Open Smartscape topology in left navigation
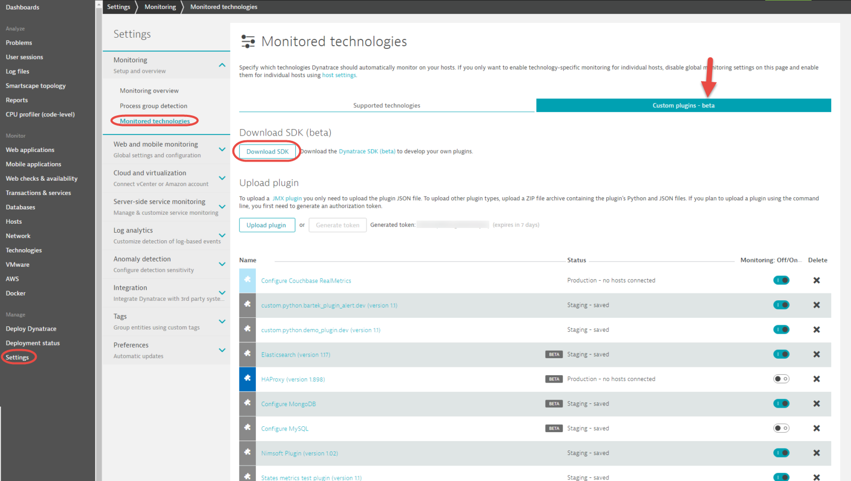The height and width of the screenshot is (481, 851). point(36,86)
